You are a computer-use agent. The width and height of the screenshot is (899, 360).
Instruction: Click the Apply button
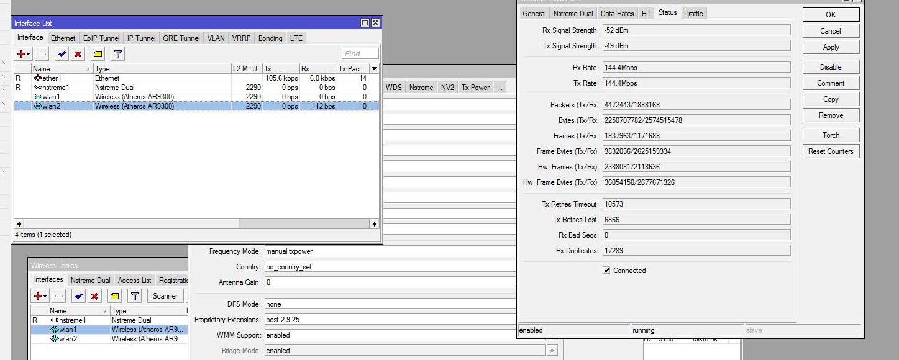[x=831, y=47]
